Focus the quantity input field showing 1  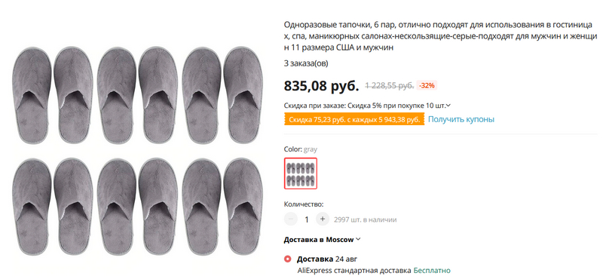coord(307,219)
